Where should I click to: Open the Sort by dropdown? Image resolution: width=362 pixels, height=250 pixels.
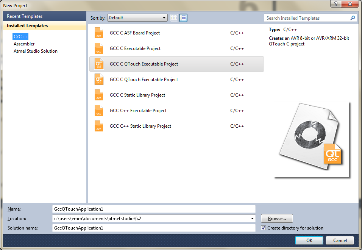point(137,18)
